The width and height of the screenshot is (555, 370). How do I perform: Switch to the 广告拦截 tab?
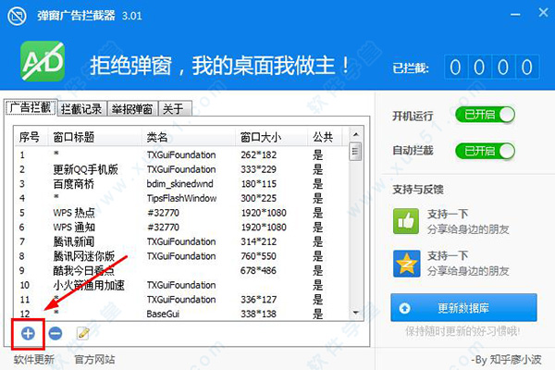pos(31,107)
